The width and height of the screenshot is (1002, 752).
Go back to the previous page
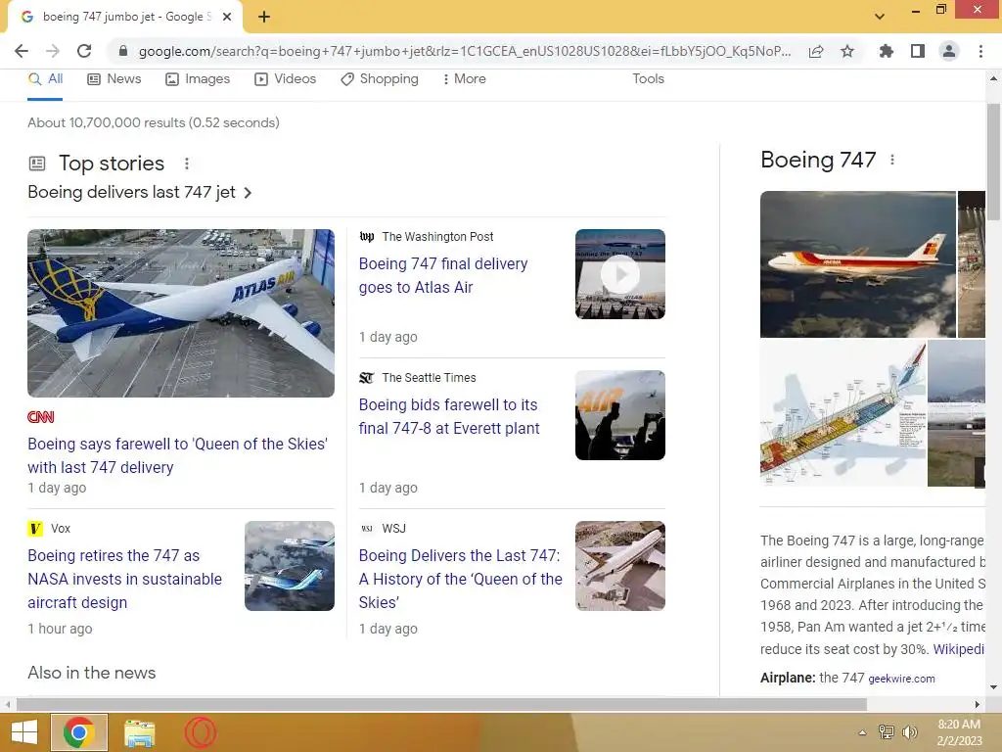click(x=22, y=51)
